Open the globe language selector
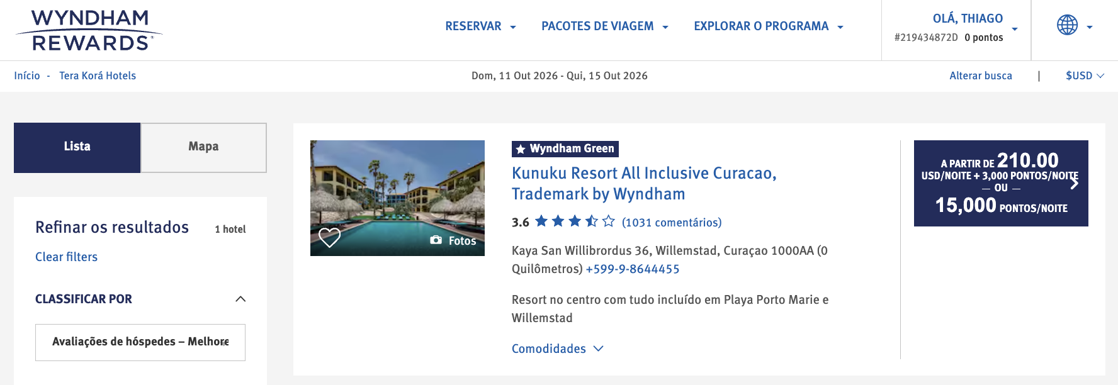 (x=1073, y=26)
